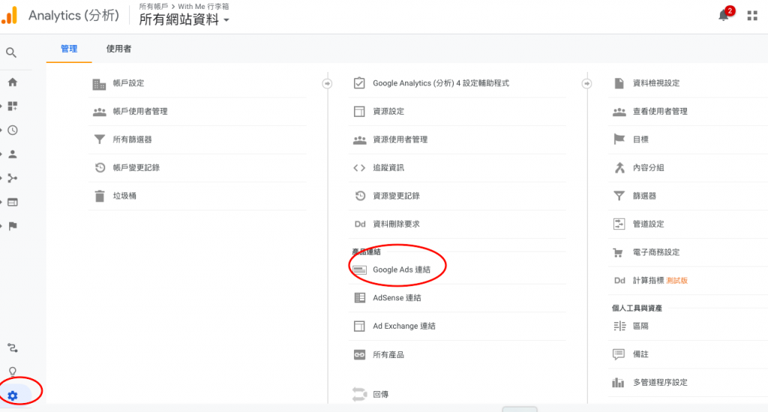Click the Google Ads 連結 icon
768x412 pixels.
coord(359,270)
